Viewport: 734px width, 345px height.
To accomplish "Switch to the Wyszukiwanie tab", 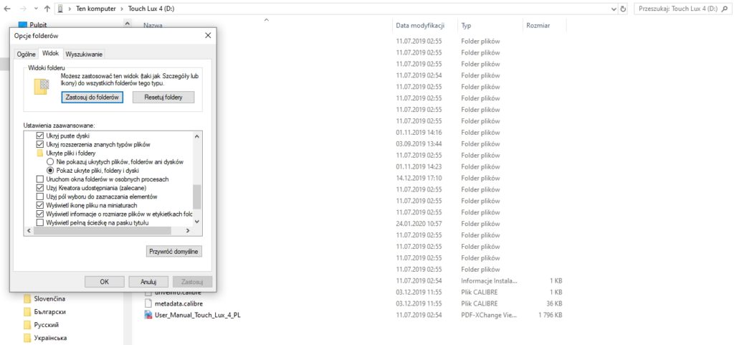I will tap(84, 55).
